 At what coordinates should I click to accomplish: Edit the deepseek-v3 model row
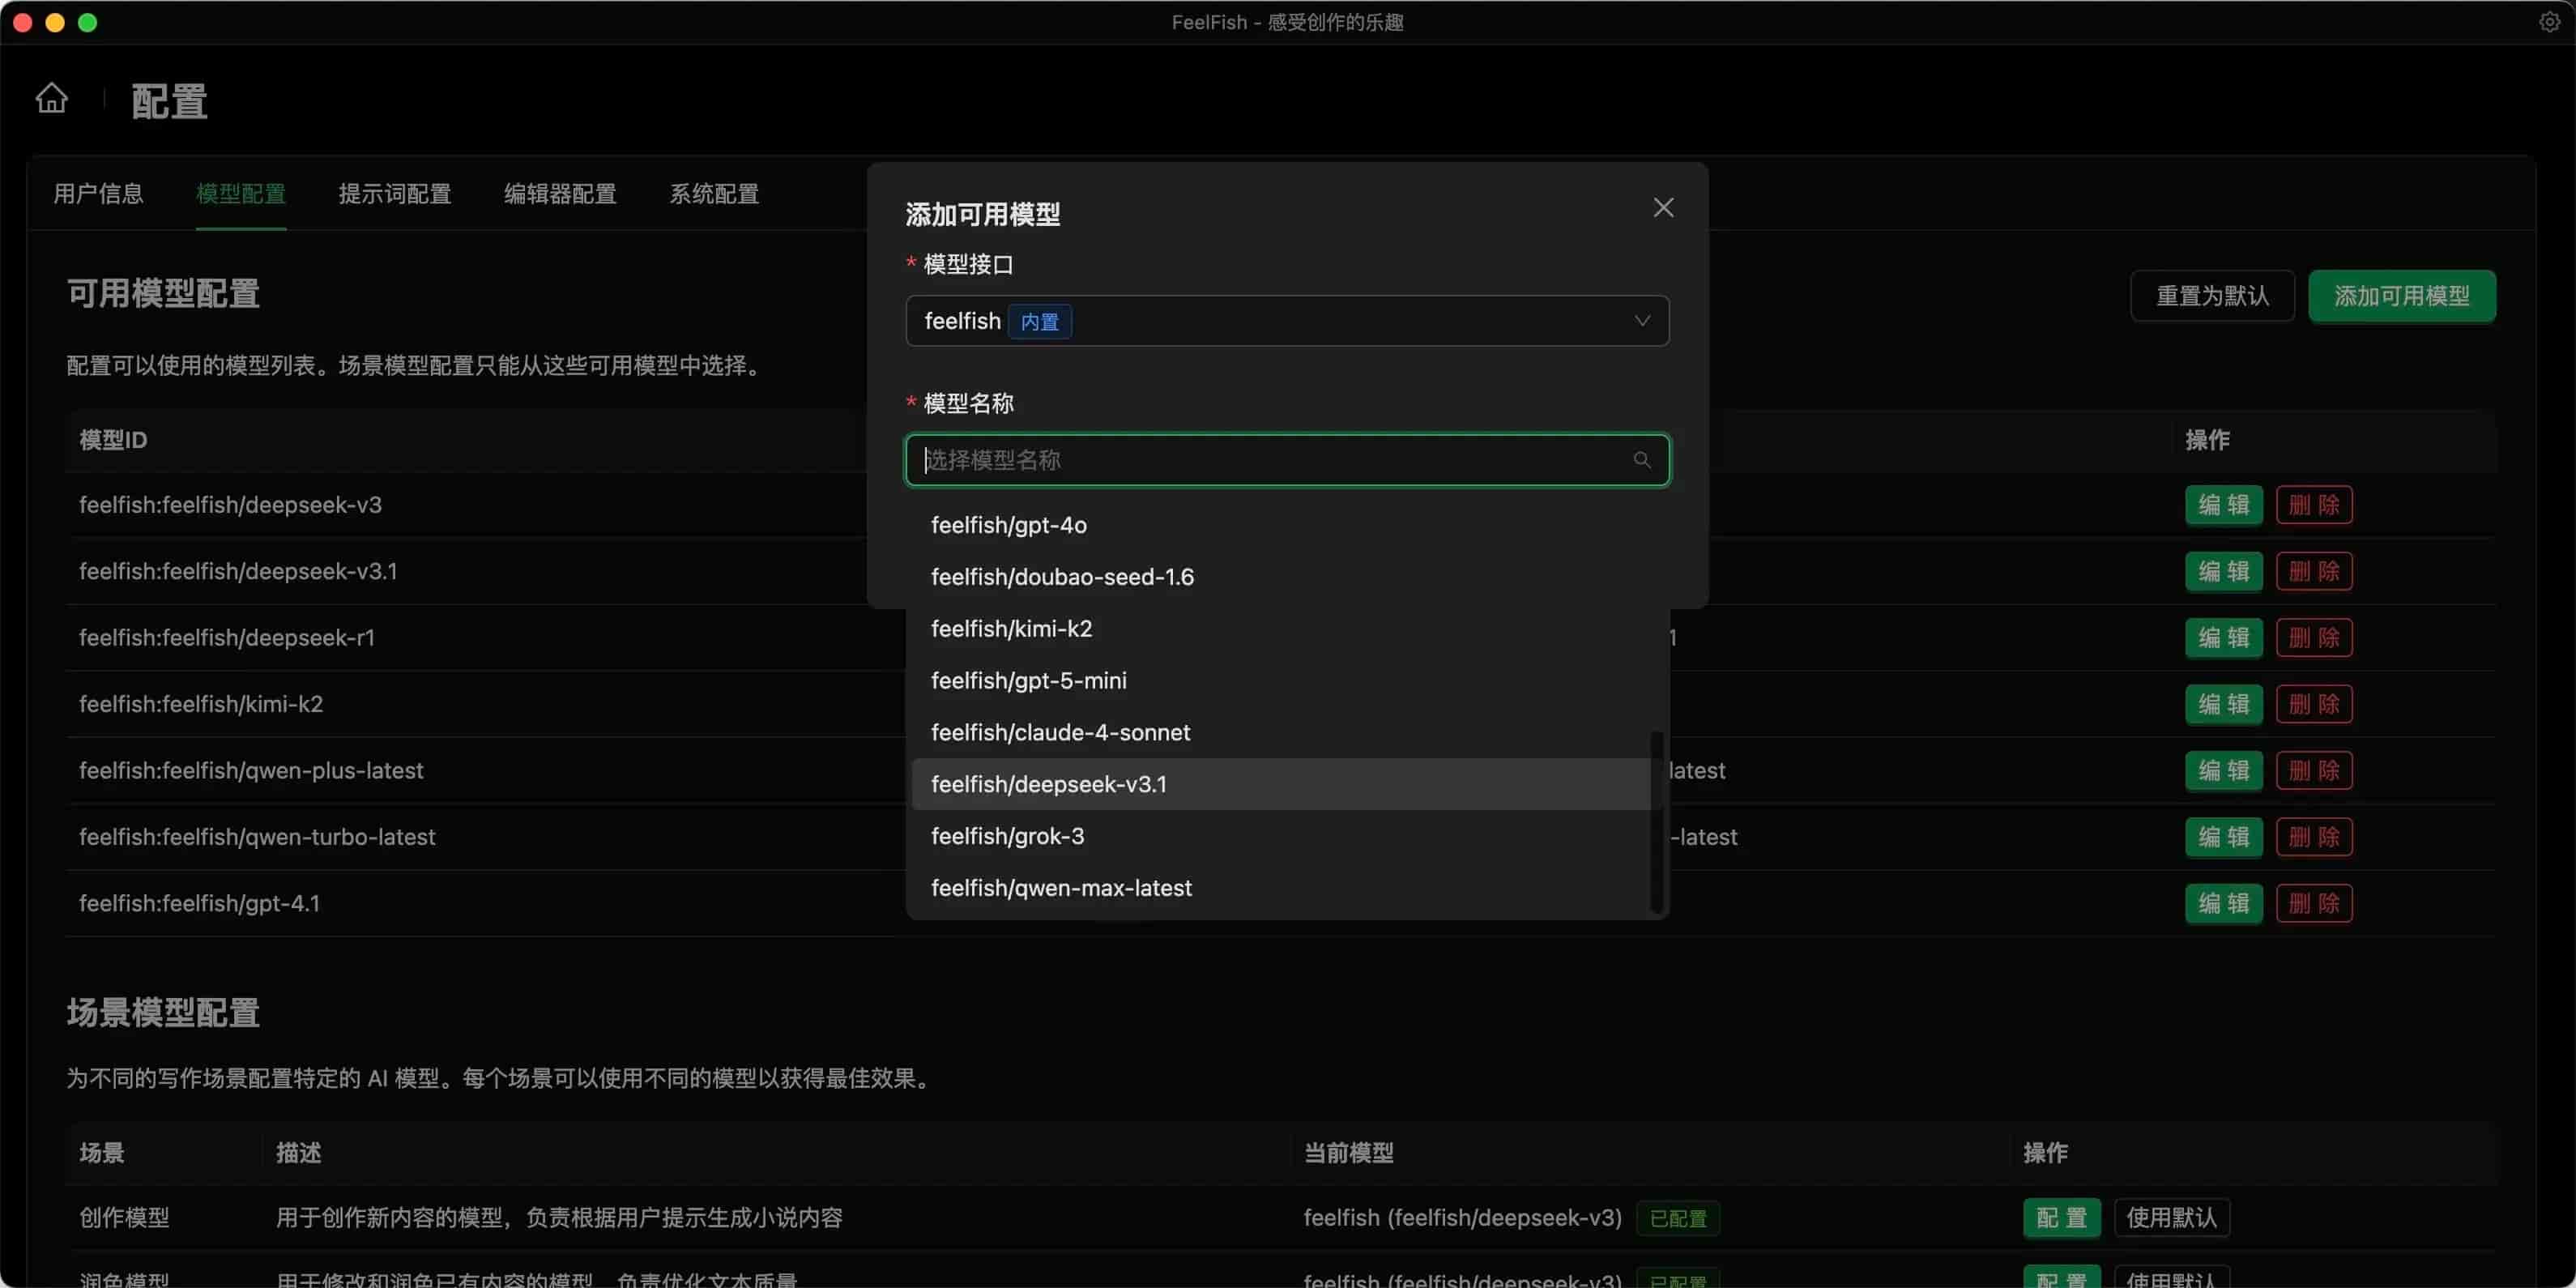[x=2223, y=505]
